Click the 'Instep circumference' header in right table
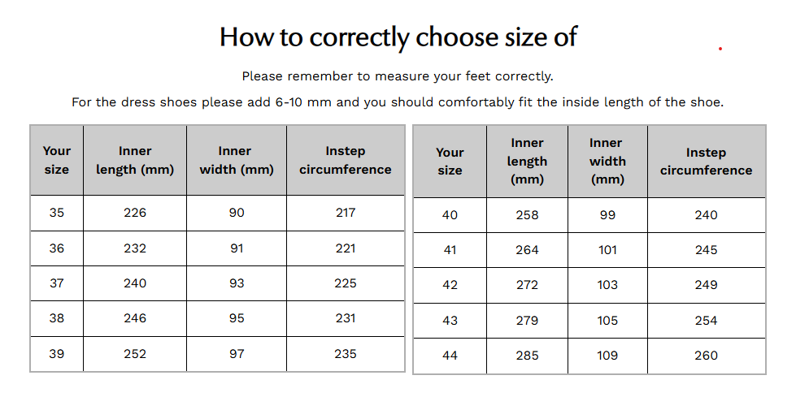The image size is (796, 397). 706,162
